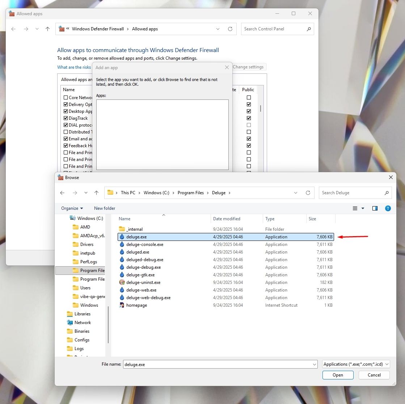Image resolution: width=405 pixels, height=404 pixels.
Task: Click the magnifier in the Search Deluge box
Action: pos(387,193)
